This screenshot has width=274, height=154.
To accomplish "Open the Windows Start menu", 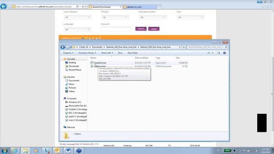I will click(x=4, y=151).
